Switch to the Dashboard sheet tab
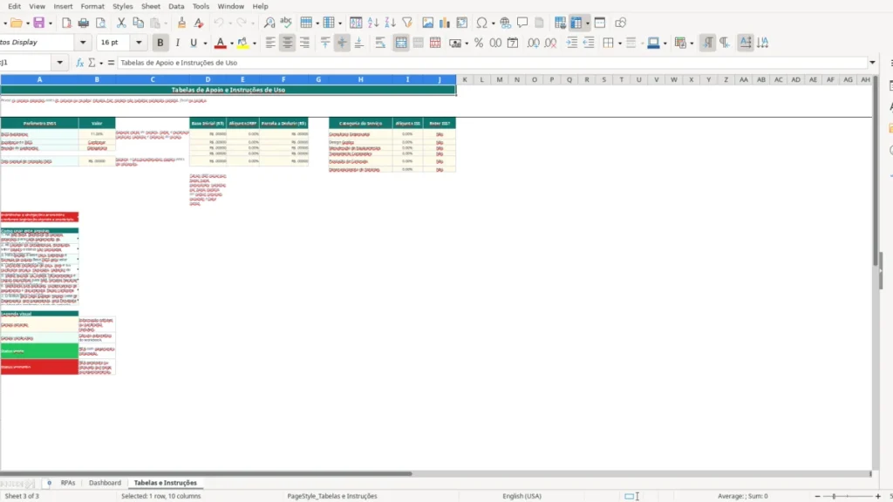893x502 pixels. tap(105, 483)
